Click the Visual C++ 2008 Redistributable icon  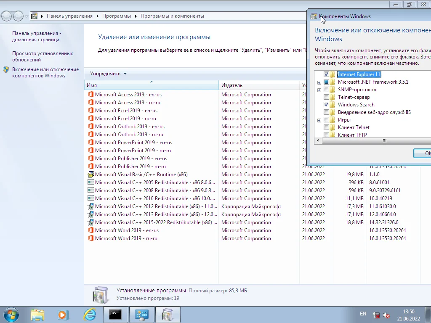tap(91, 190)
